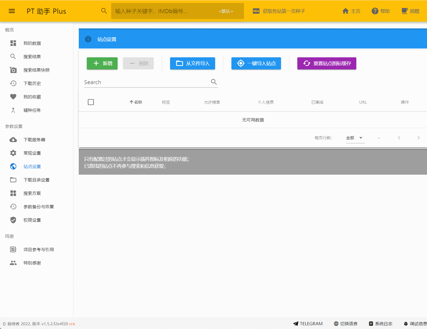The image size is (427, 329).
Task: Click the restore icon for 参数备份与恢复
Action: point(13,207)
